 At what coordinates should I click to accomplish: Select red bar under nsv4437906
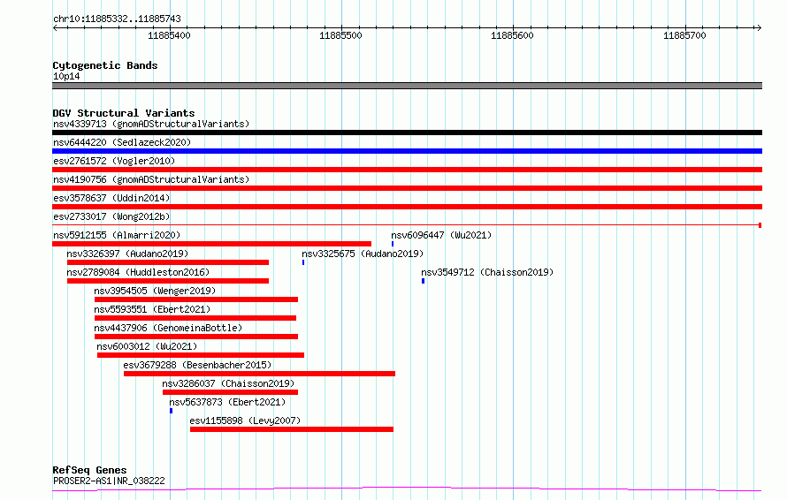[196, 337]
